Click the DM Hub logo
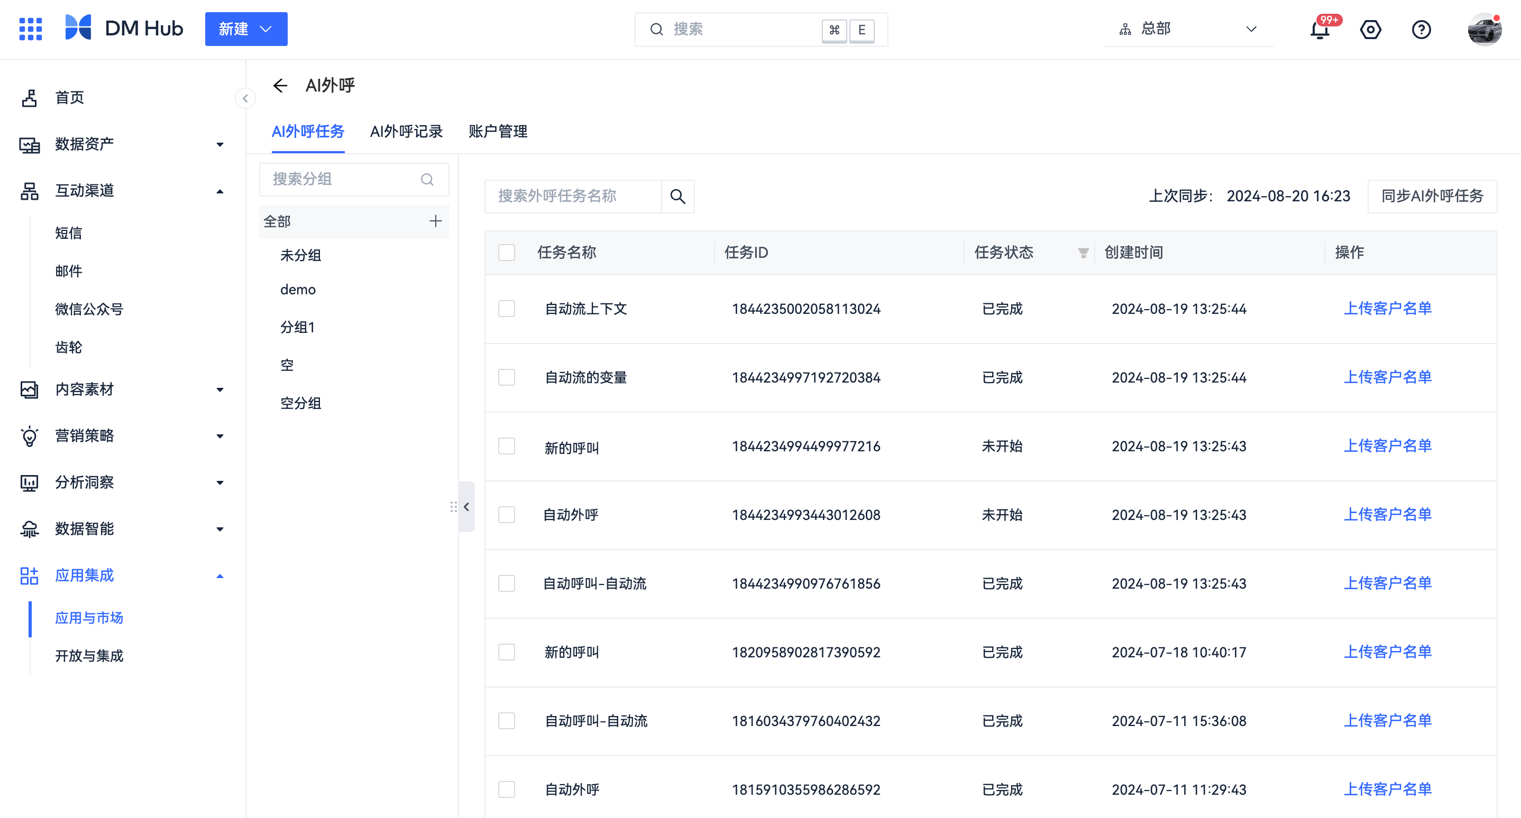The width and height of the screenshot is (1521, 818). (124, 27)
